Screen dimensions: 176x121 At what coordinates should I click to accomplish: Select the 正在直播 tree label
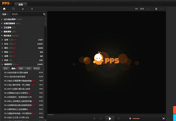click(x=7, y=28)
